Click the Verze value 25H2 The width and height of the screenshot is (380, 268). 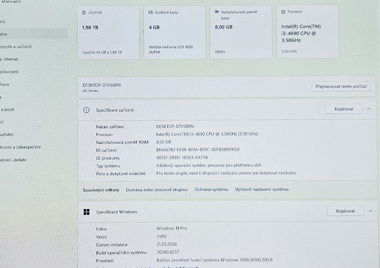point(161,236)
